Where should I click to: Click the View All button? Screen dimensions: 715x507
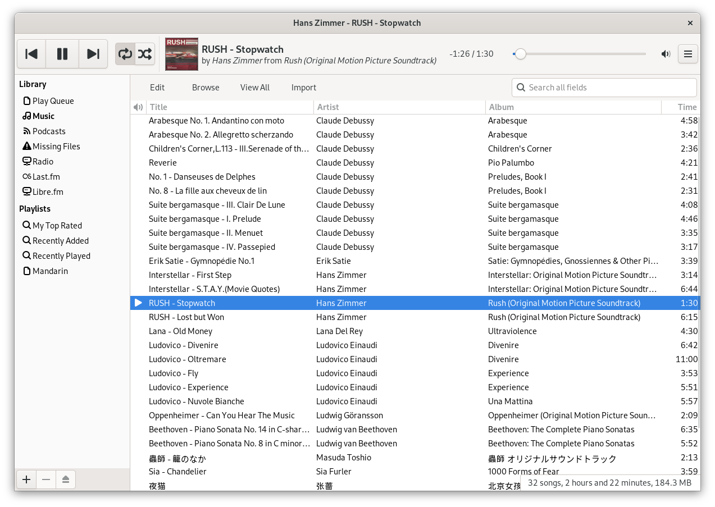(x=254, y=88)
